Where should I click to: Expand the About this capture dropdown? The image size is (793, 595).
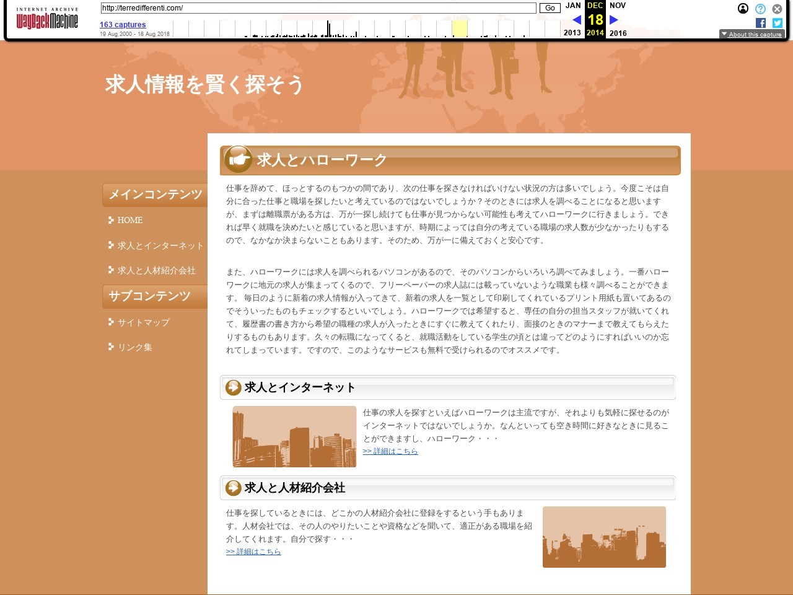pyautogui.click(x=751, y=34)
